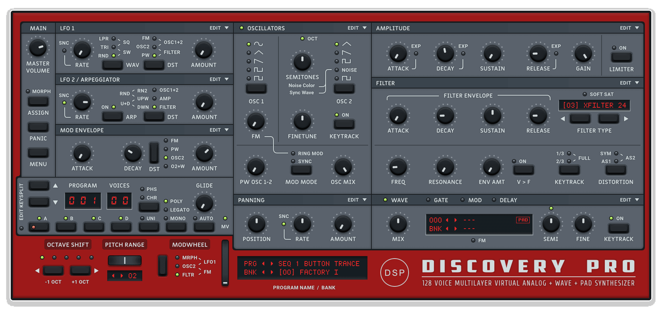The image size is (662, 311).
Task: Click wave number next arrow in wave display
Action: (x=455, y=220)
